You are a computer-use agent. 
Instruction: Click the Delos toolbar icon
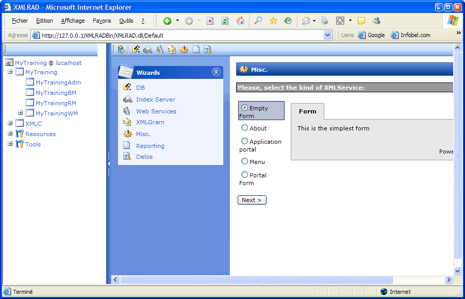(208, 49)
